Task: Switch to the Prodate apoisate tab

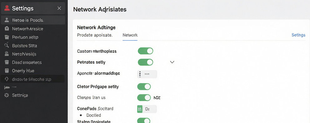Action: (95, 35)
